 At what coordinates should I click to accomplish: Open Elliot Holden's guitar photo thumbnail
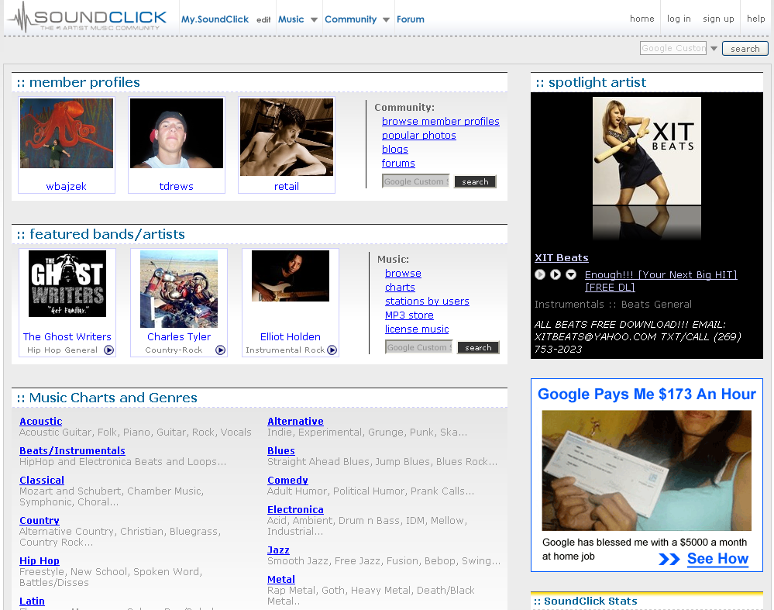pyautogui.click(x=291, y=276)
